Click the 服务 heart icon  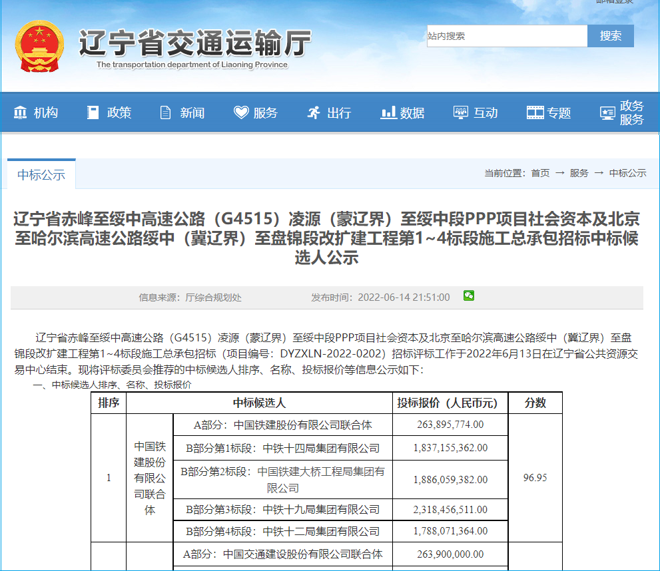pyautogui.click(x=241, y=112)
